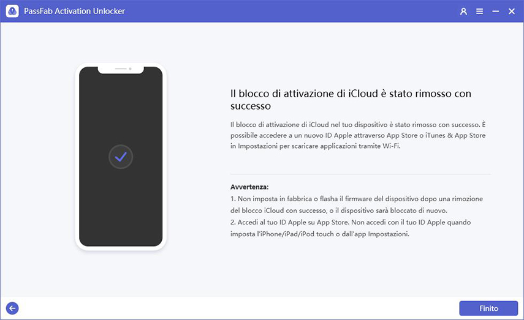524x320 pixels.
Task: Click the phone illustration's dark screen
Action: point(121,202)
